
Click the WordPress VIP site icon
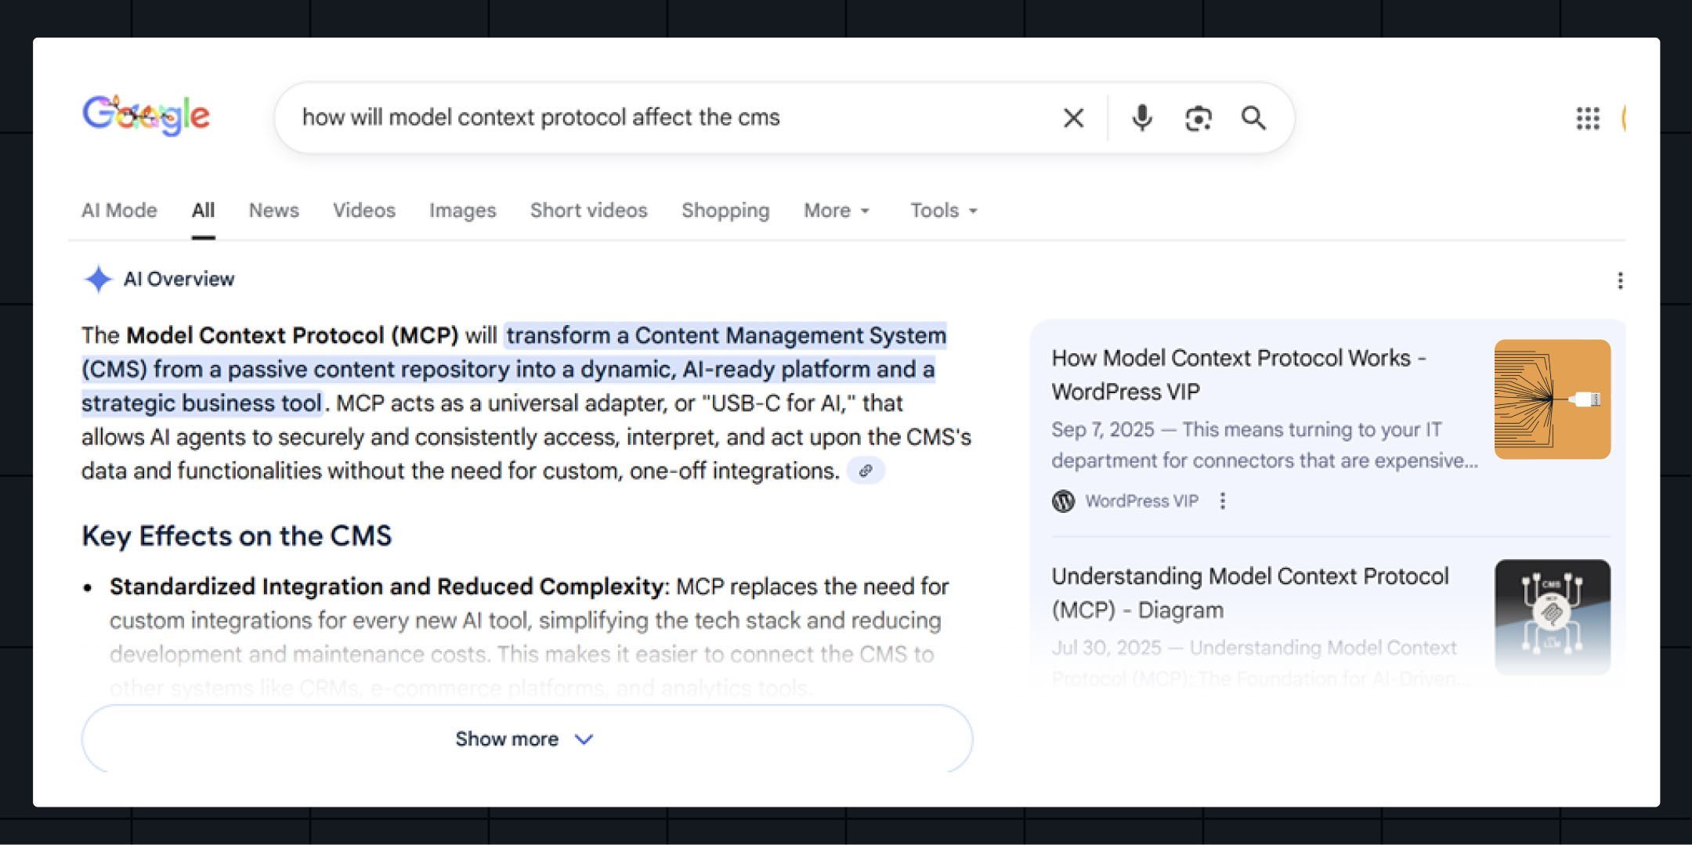pos(1063,500)
